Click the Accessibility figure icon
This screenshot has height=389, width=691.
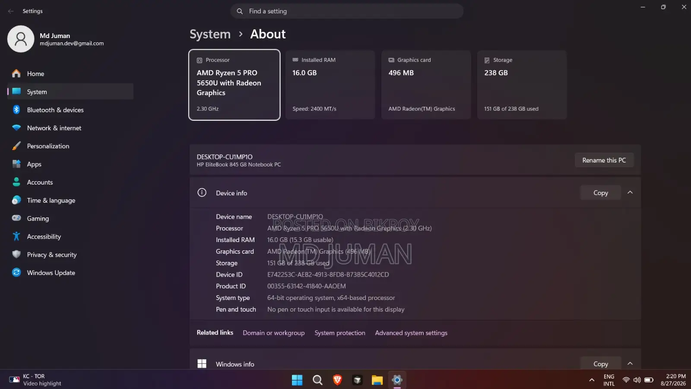coord(16,236)
